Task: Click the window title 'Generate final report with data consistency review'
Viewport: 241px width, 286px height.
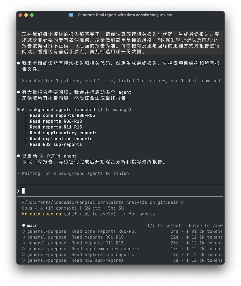Action: [125, 15]
